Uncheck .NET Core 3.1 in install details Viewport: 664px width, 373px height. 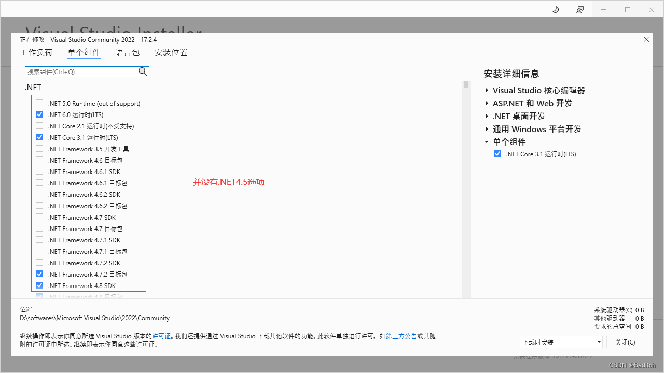497,154
